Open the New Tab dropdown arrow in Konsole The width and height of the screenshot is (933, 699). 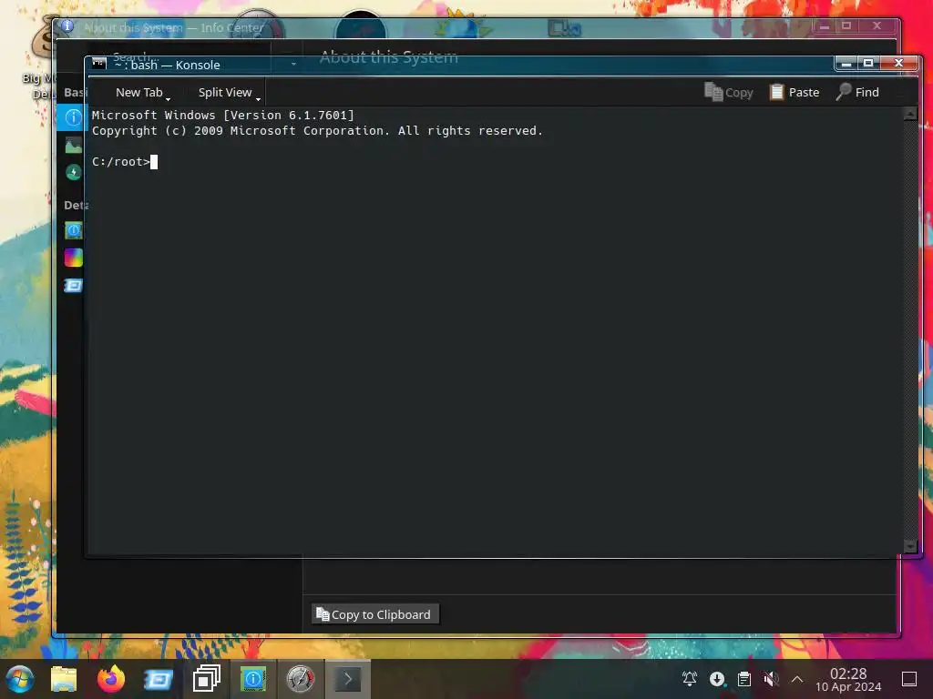click(x=168, y=98)
